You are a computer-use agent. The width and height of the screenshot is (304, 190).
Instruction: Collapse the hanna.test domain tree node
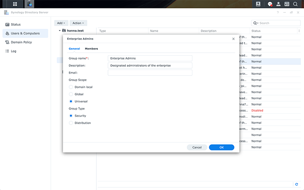pyautogui.click(x=60, y=30)
